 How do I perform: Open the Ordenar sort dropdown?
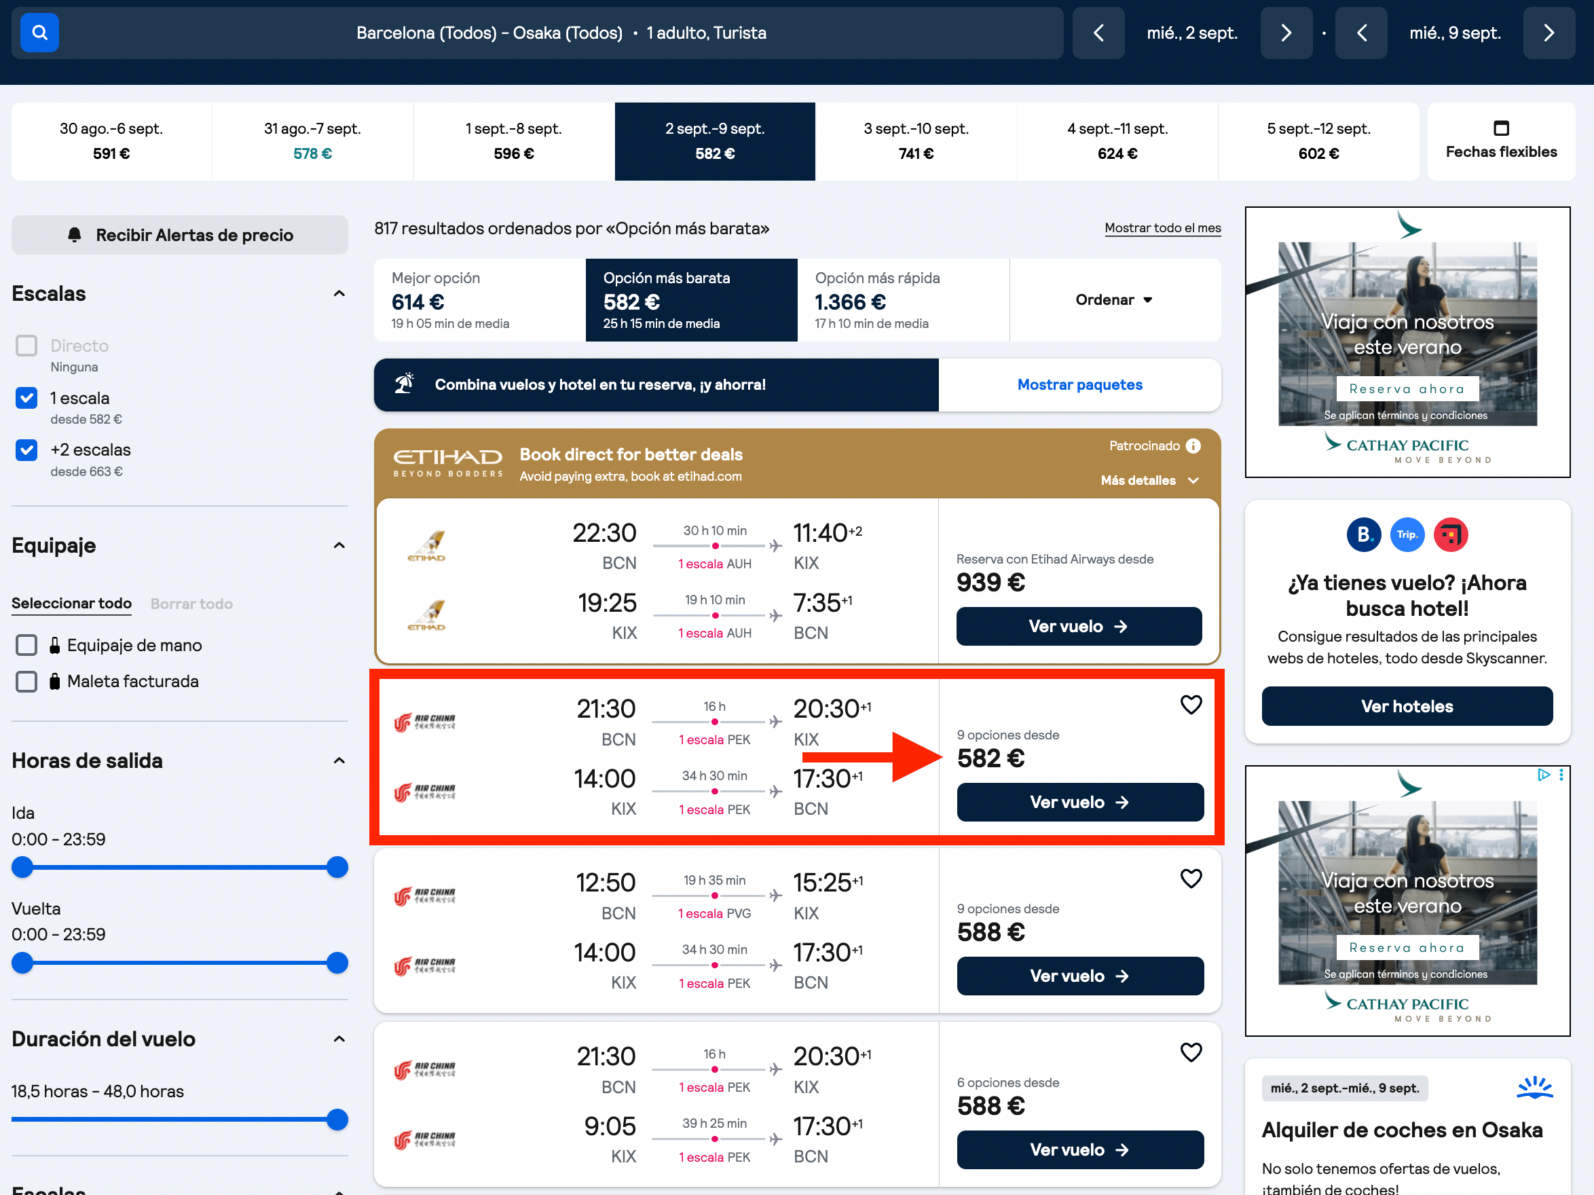click(1114, 300)
